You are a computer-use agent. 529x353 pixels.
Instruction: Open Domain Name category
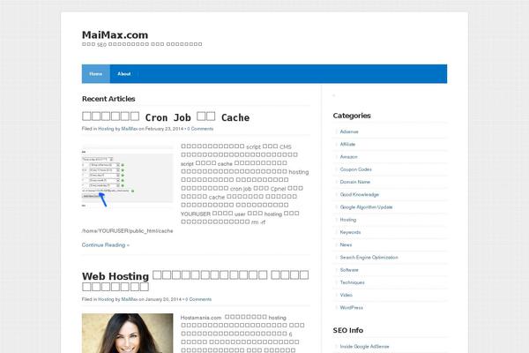(x=355, y=182)
